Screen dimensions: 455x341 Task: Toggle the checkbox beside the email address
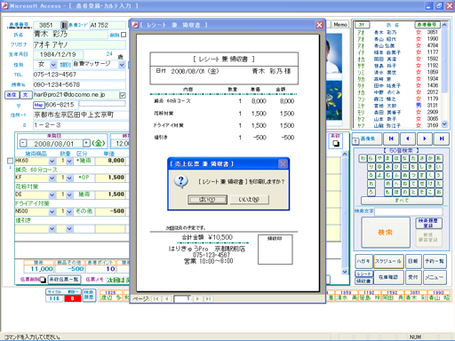pos(123,95)
